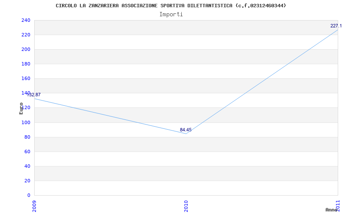The height and width of the screenshot is (214, 342).
Task: Click the 180 y-axis tick label
Action: pos(26,64)
